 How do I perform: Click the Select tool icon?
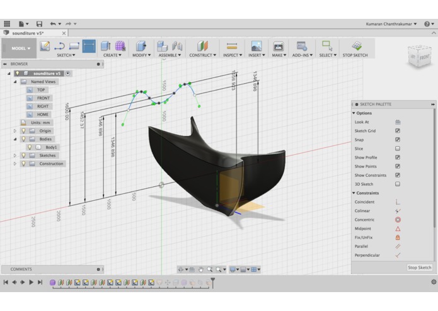327,45
